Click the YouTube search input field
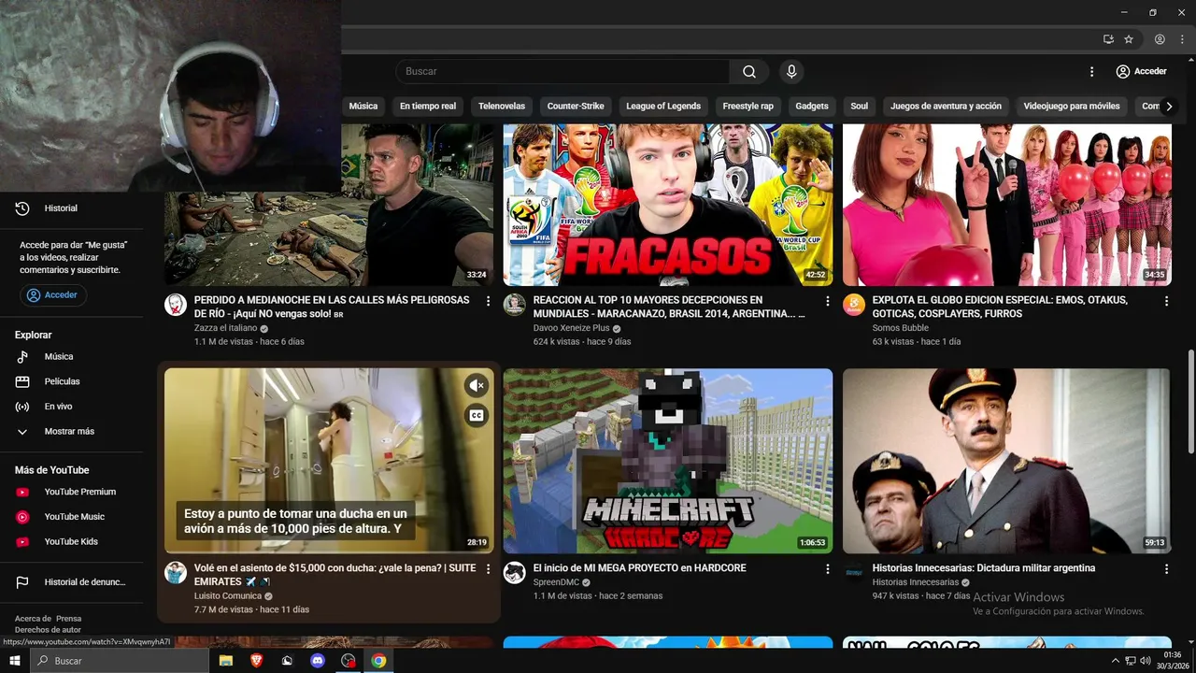 562,72
